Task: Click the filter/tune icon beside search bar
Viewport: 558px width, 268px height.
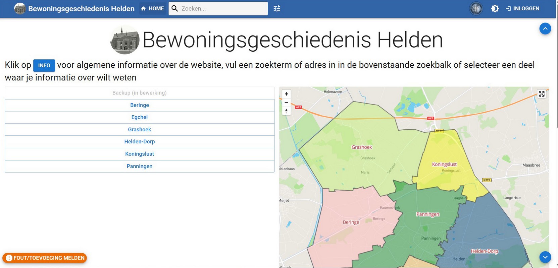Action: pyautogui.click(x=277, y=9)
